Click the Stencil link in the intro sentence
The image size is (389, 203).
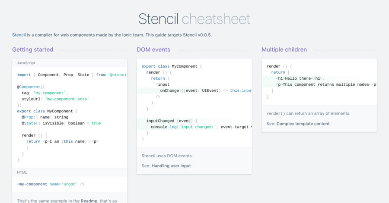pos(19,35)
